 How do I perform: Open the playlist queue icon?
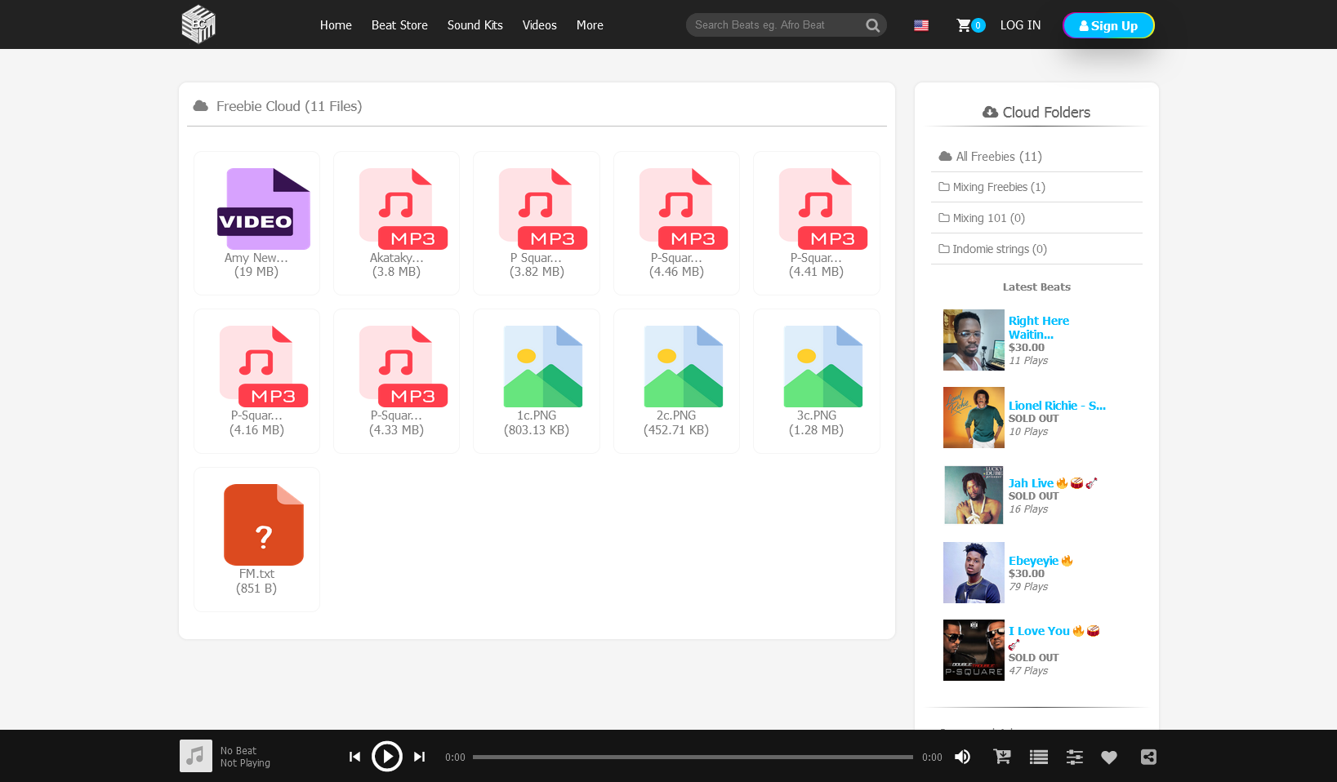[1038, 757]
